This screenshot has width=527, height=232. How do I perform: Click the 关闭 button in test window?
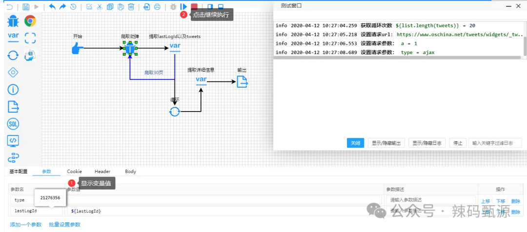click(356, 143)
